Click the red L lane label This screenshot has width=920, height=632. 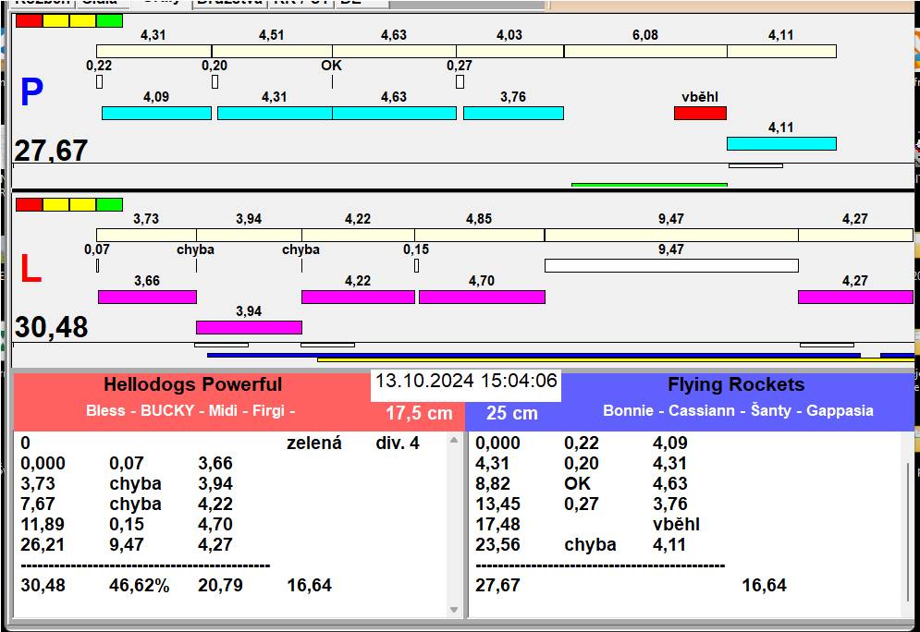[31, 269]
